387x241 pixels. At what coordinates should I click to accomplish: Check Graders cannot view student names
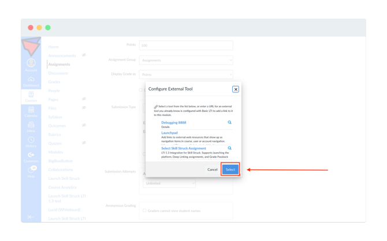pyautogui.click(x=144, y=210)
